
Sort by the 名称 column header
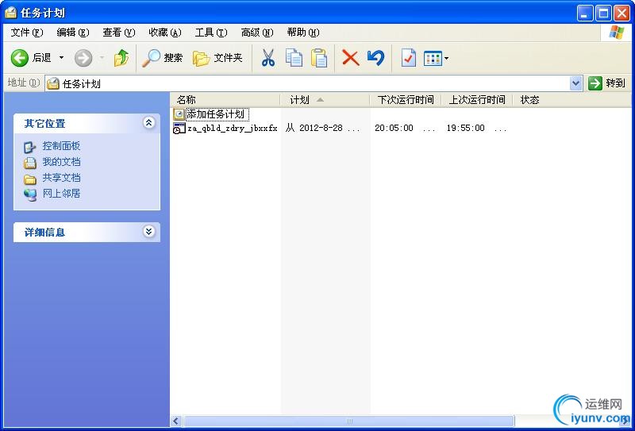pos(225,100)
